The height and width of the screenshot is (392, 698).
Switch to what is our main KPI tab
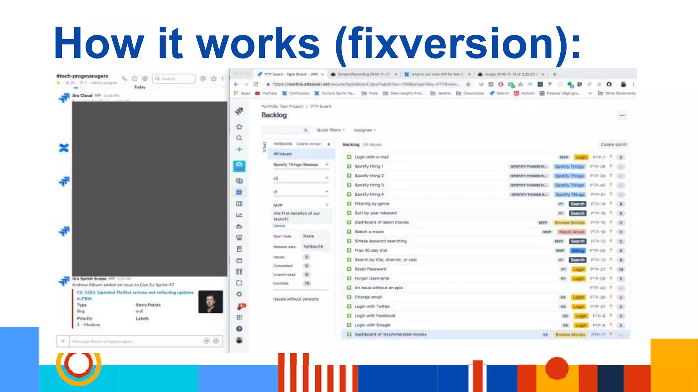437,74
